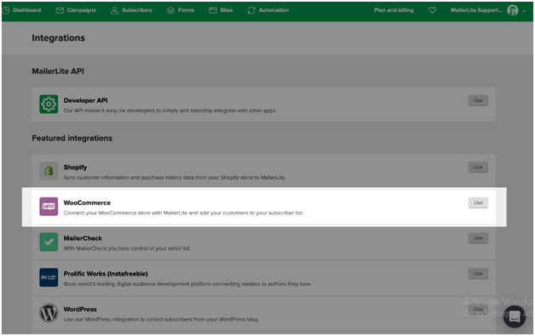Click Use for Shopify integration
The height and width of the screenshot is (336, 535).
[x=478, y=167]
